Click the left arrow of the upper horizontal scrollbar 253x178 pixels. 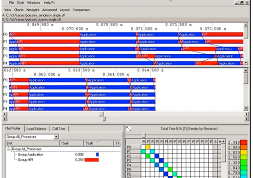(x=5, y=114)
